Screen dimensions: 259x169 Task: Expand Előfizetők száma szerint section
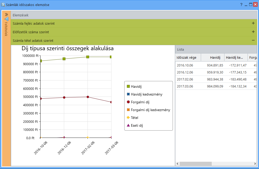(x=134, y=32)
